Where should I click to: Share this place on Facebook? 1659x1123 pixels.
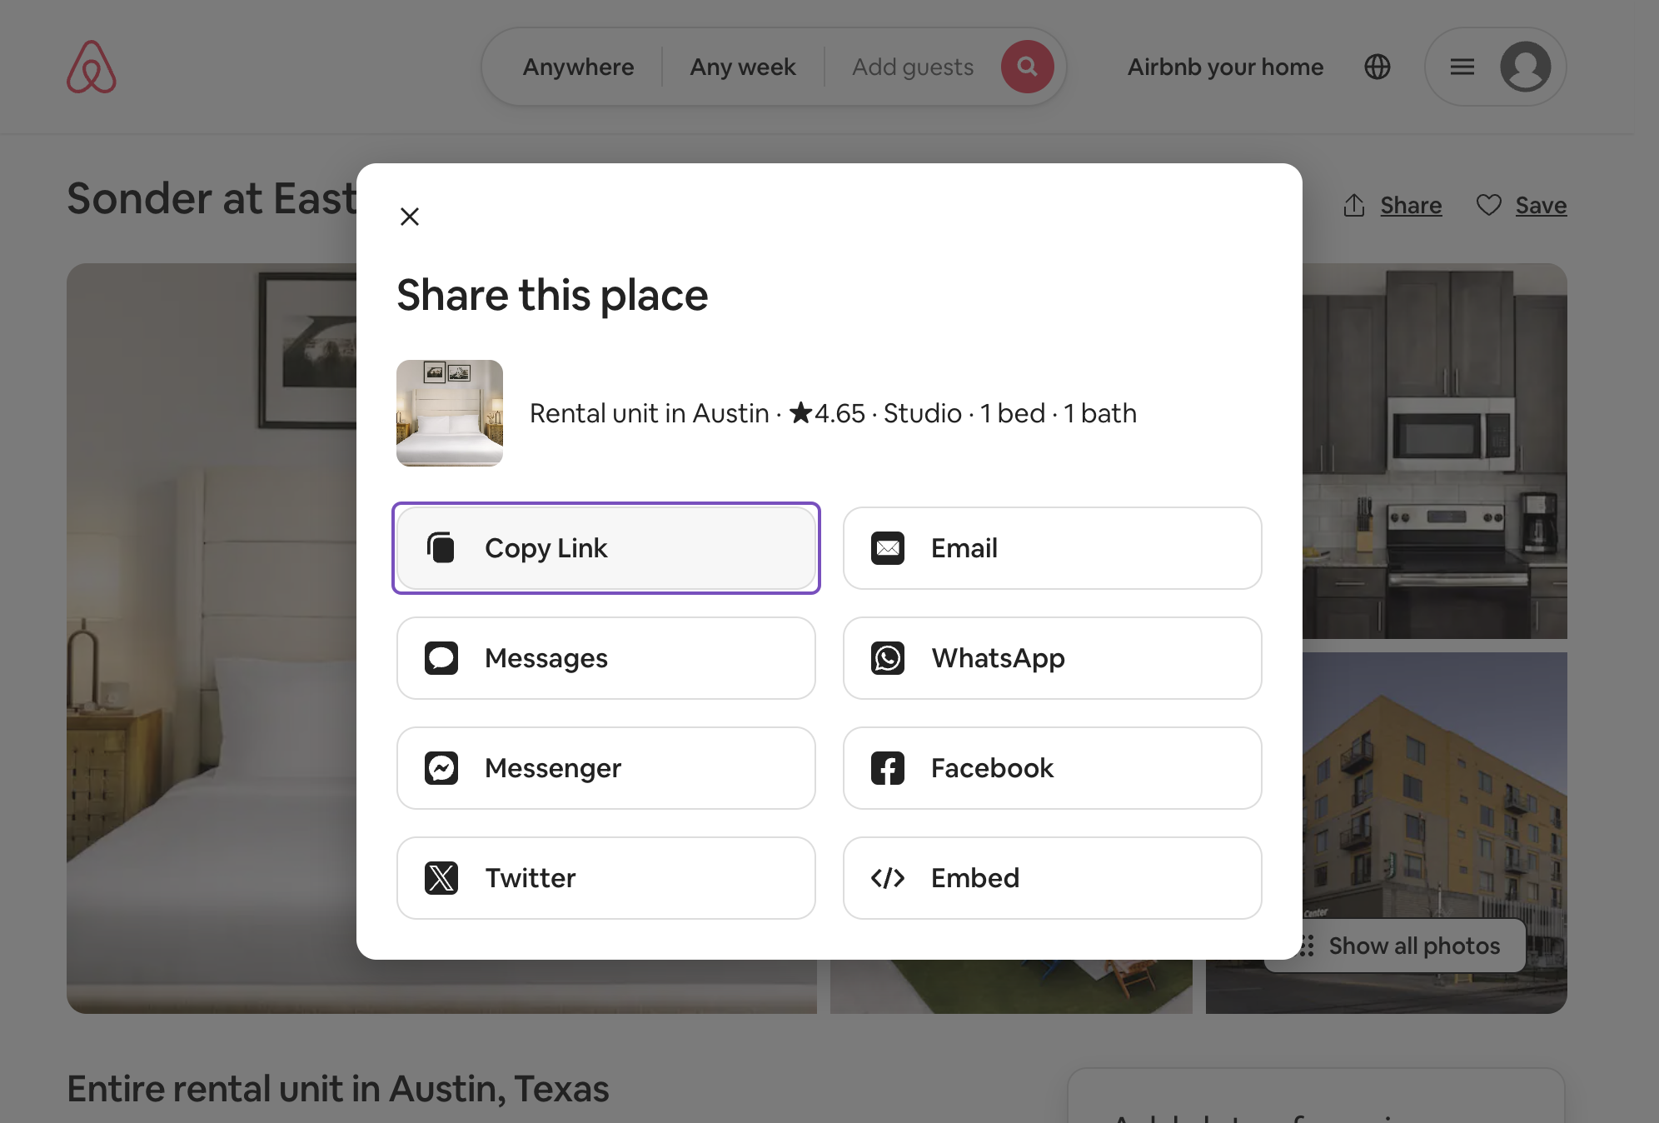1052,768
